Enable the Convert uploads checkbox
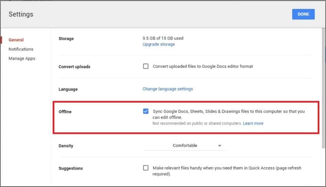The image size is (326, 187). [146, 66]
